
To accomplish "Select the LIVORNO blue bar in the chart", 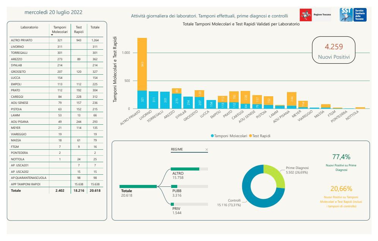I will tap(154, 100).
